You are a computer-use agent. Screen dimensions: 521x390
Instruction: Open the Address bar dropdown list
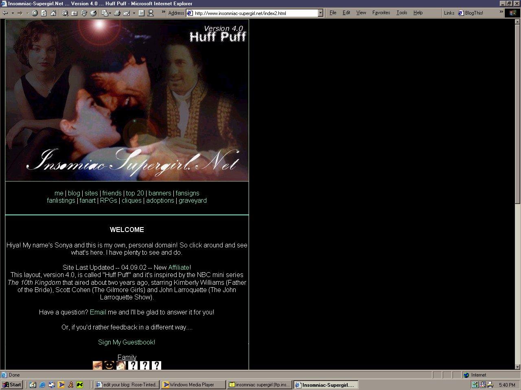pos(320,13)
